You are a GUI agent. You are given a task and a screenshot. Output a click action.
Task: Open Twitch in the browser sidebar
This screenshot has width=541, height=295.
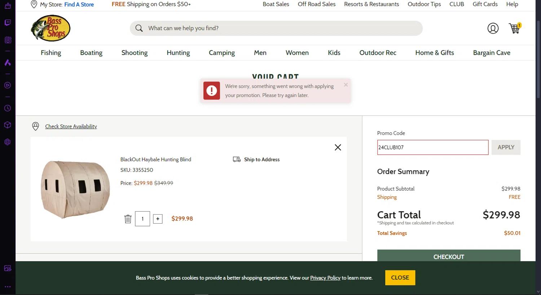tap(8, 23)
